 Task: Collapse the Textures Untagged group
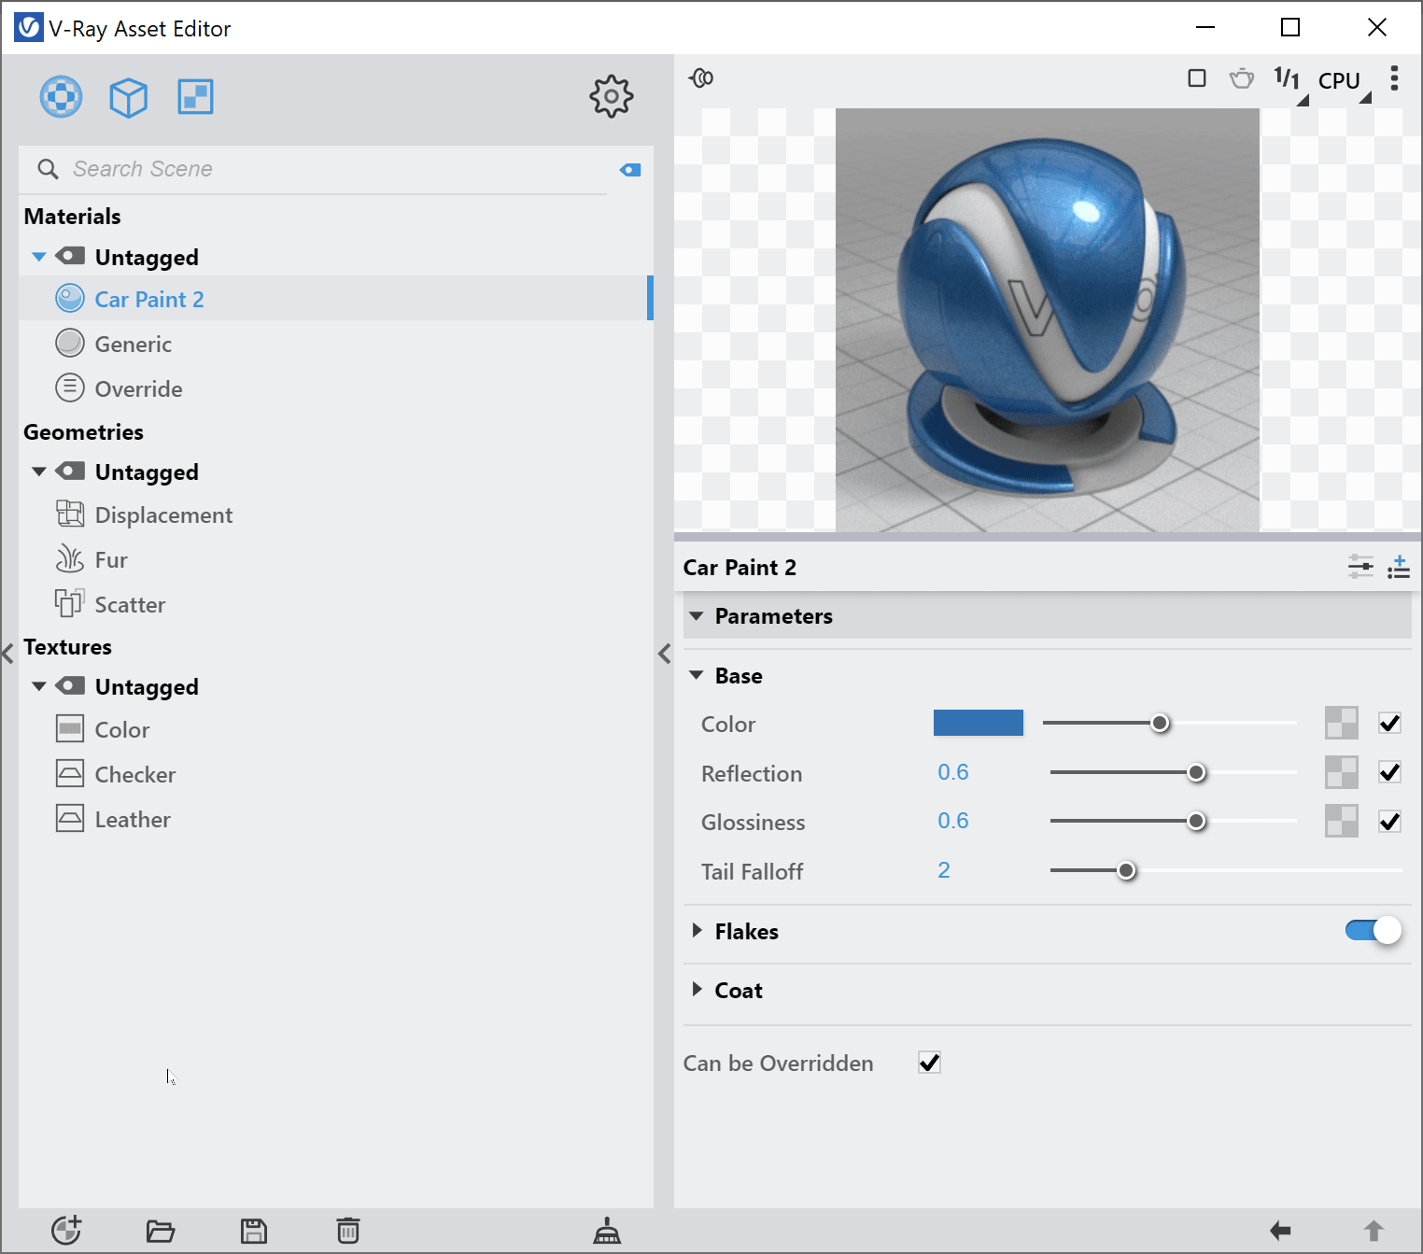pos(39,686)
